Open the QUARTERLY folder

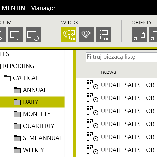[x=38, y=126]
